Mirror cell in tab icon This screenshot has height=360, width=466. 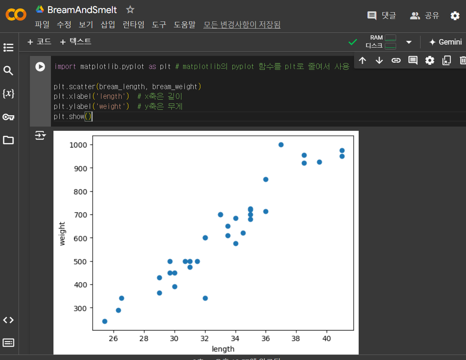(446, 61)
